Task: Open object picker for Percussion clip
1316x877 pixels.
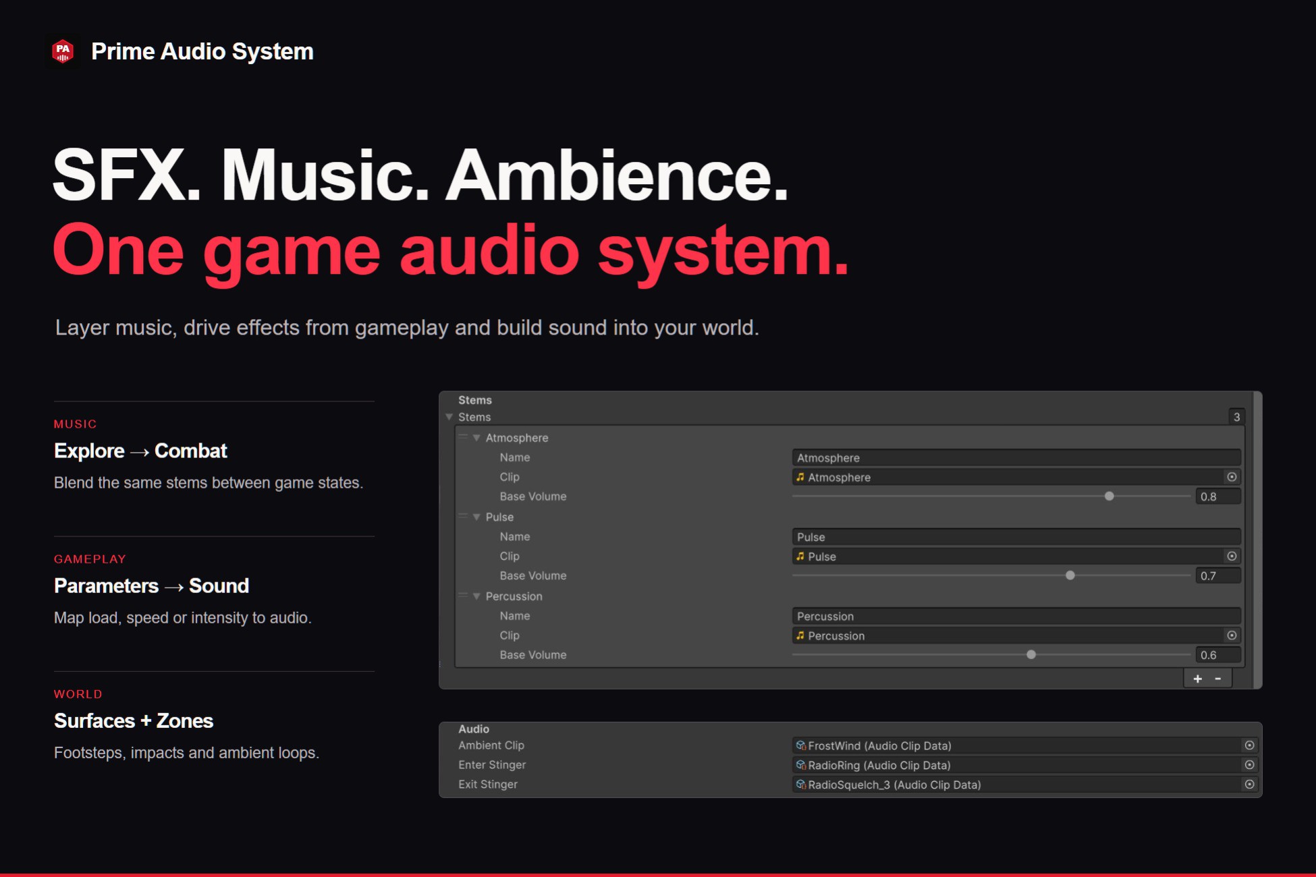Action: pyautogui.click(x=1232, y=635)
